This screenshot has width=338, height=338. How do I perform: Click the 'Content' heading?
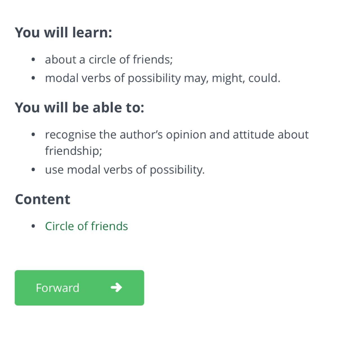pos(43,199)
